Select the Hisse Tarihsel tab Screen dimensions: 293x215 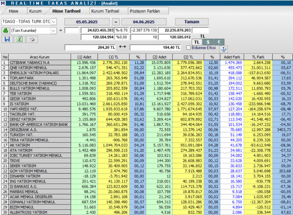(x=66, y=11)
